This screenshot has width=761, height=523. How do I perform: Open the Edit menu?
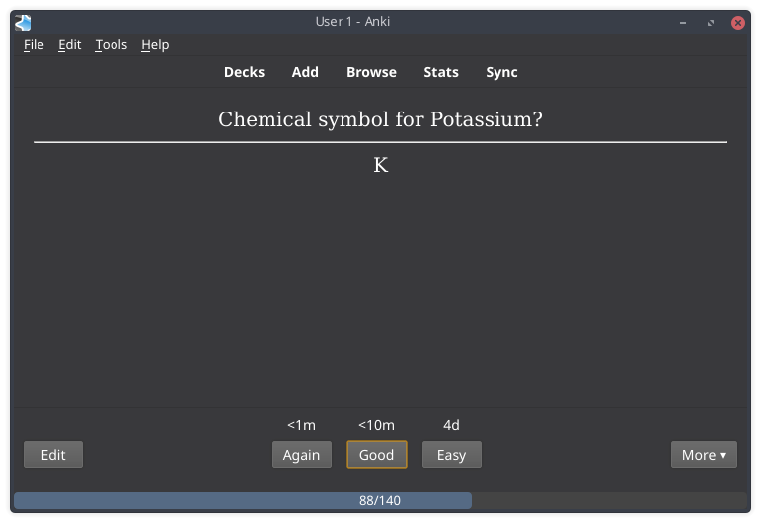pyautogui.click(x=69, y=45)
